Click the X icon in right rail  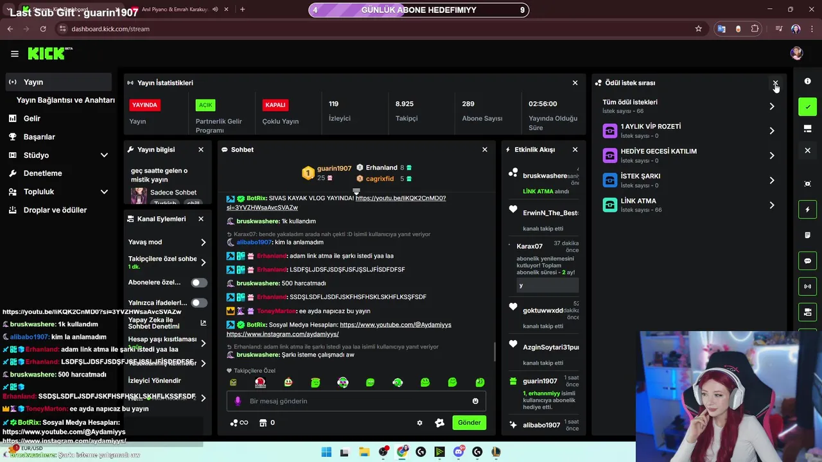point(807,150)
